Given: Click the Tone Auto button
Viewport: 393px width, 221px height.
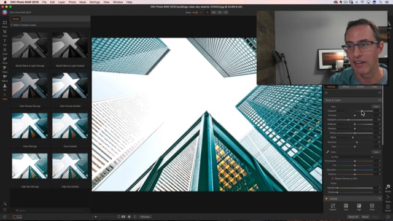Looking at the screenshot, I should pyautogui.click(x=376, y=106).
